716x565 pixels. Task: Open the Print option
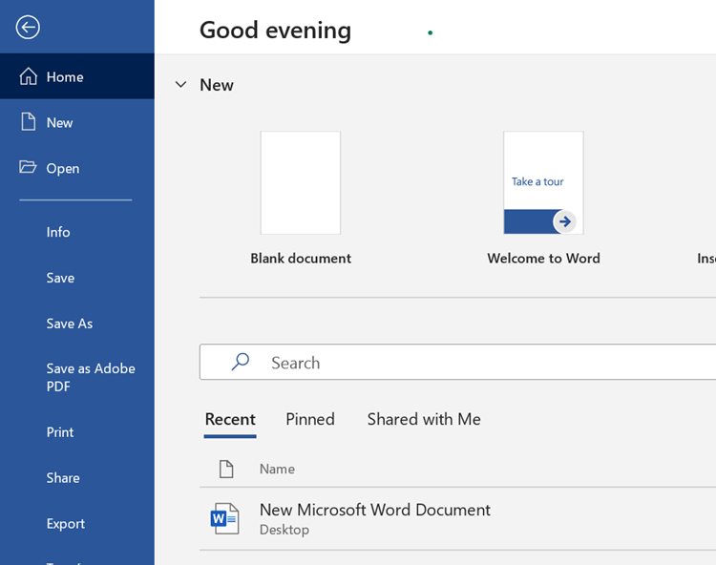(60, 432)
